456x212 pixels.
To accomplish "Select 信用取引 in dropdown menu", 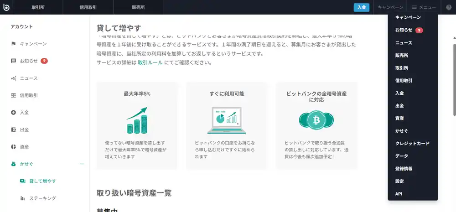I will pos(404,81).
